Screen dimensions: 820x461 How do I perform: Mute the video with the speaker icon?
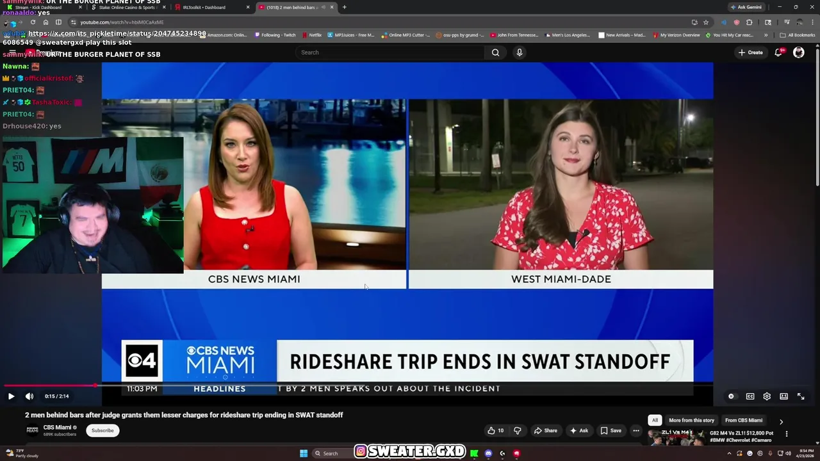click(x=29, y=396)
